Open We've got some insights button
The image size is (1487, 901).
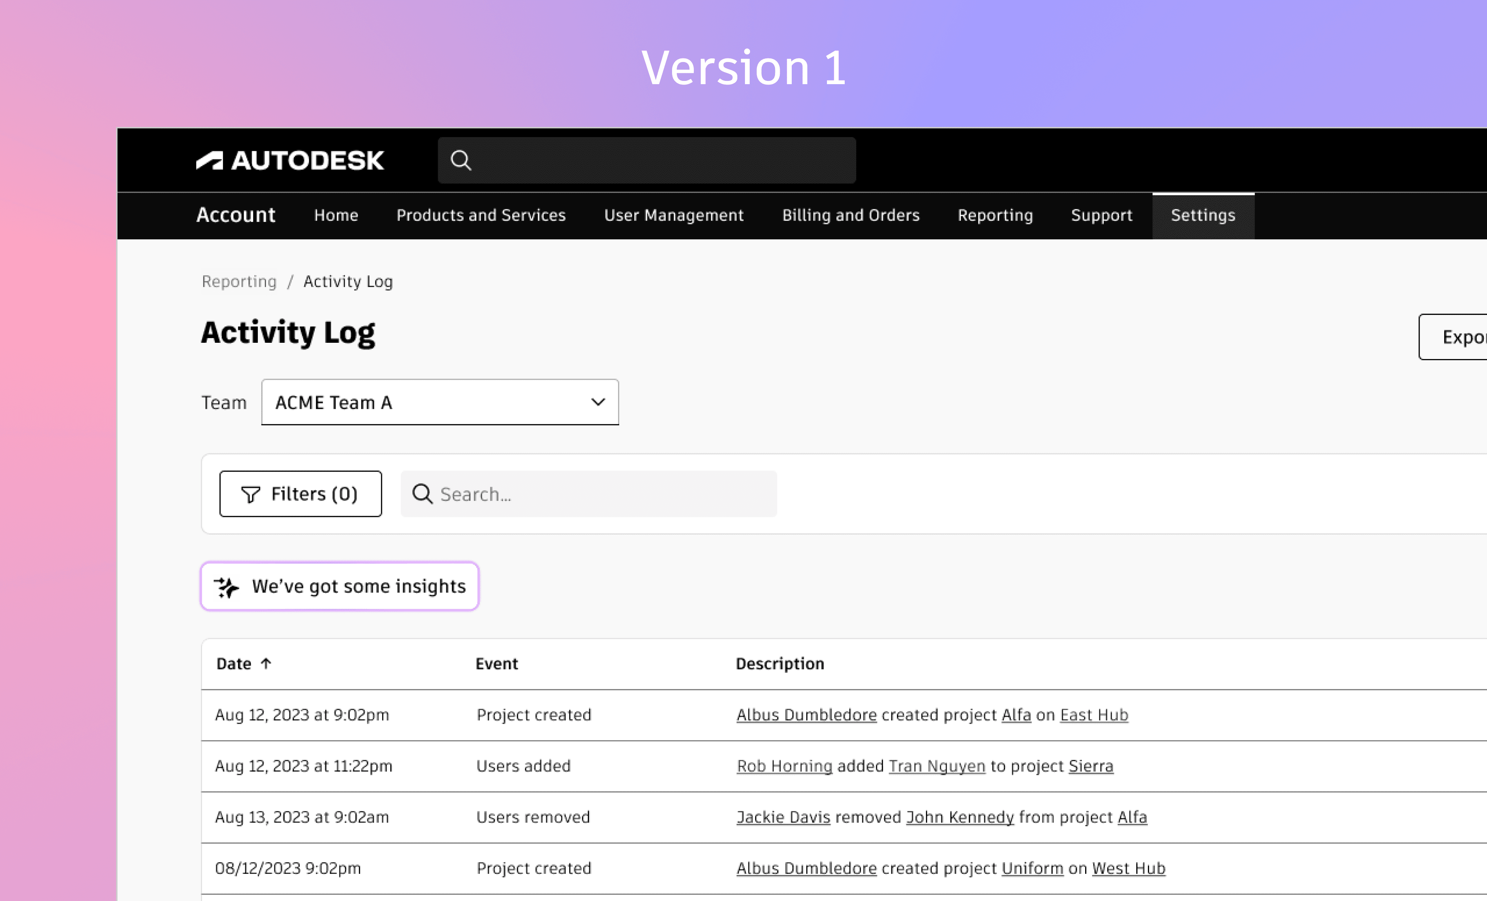(x=358, y=586)
